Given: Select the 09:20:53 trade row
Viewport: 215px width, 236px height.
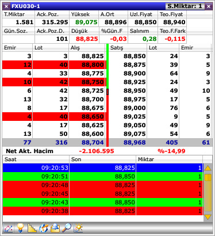Looking at the screenshot, I should click(x=103, y=168).
